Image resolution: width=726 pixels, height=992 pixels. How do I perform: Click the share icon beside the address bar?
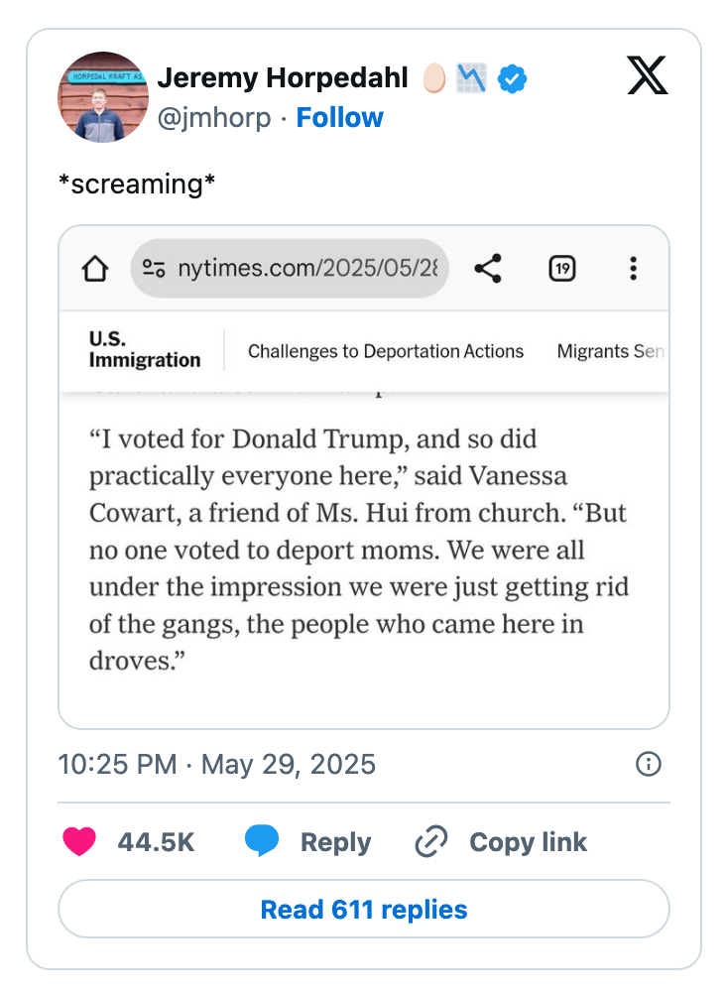pos(487,268)
